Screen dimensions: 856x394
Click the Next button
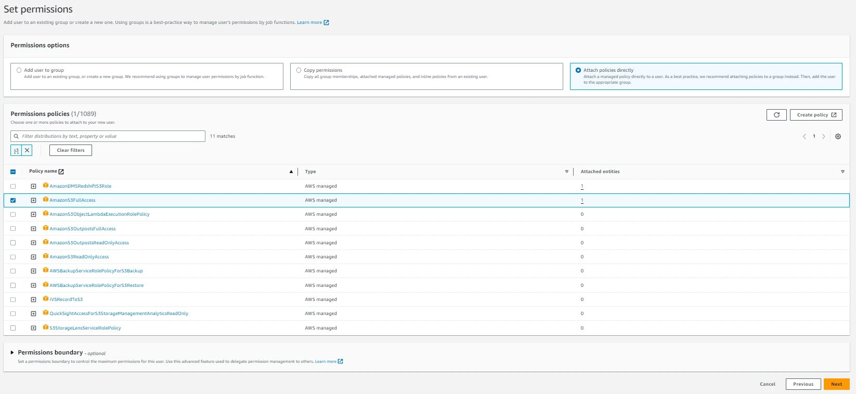pyautogui.click(x=836, y=384)
